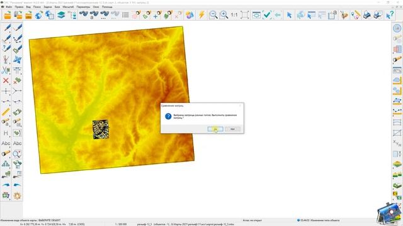Click the H height tool icon

(6, 133)
